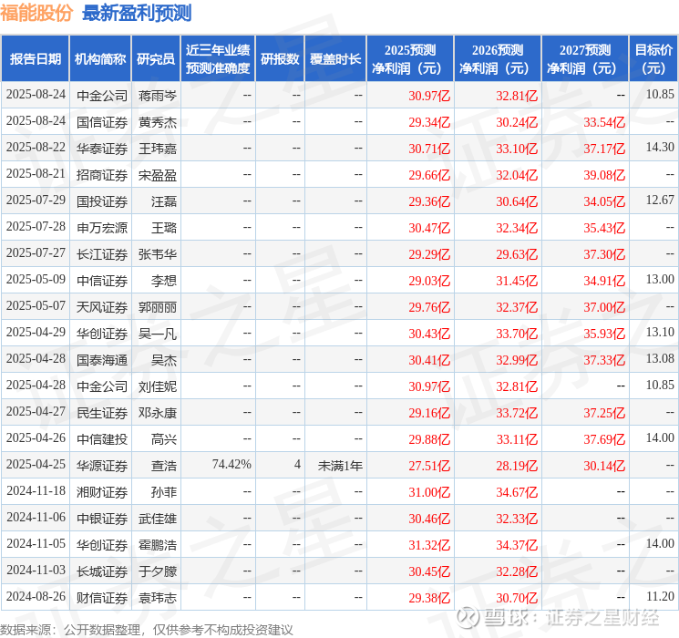Viewport: 679px width, 638px height.
Task: Click target price 14.30
Action: (x=660, y=148)
